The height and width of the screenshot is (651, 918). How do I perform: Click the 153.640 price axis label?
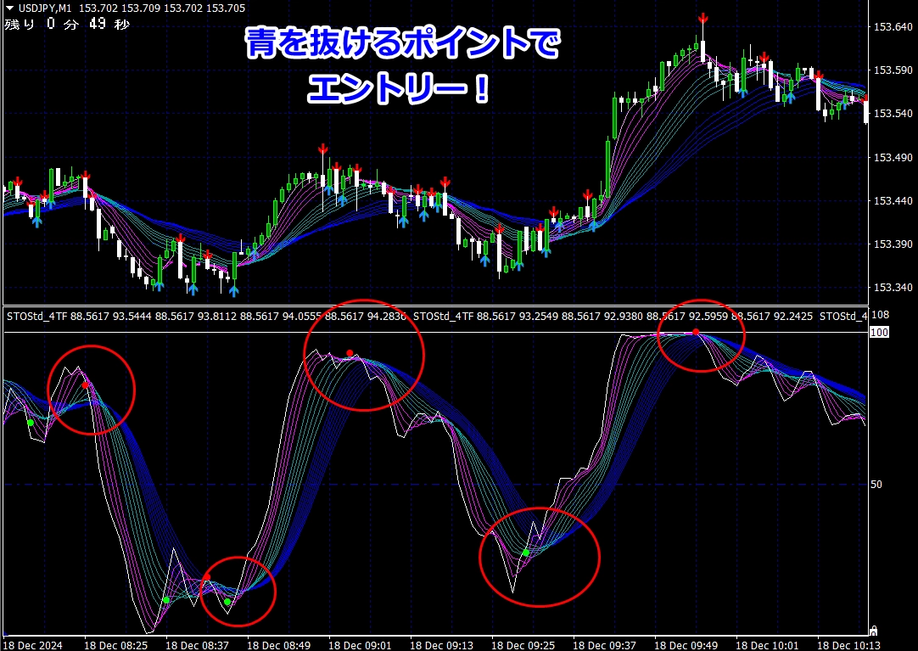[892, 27]
